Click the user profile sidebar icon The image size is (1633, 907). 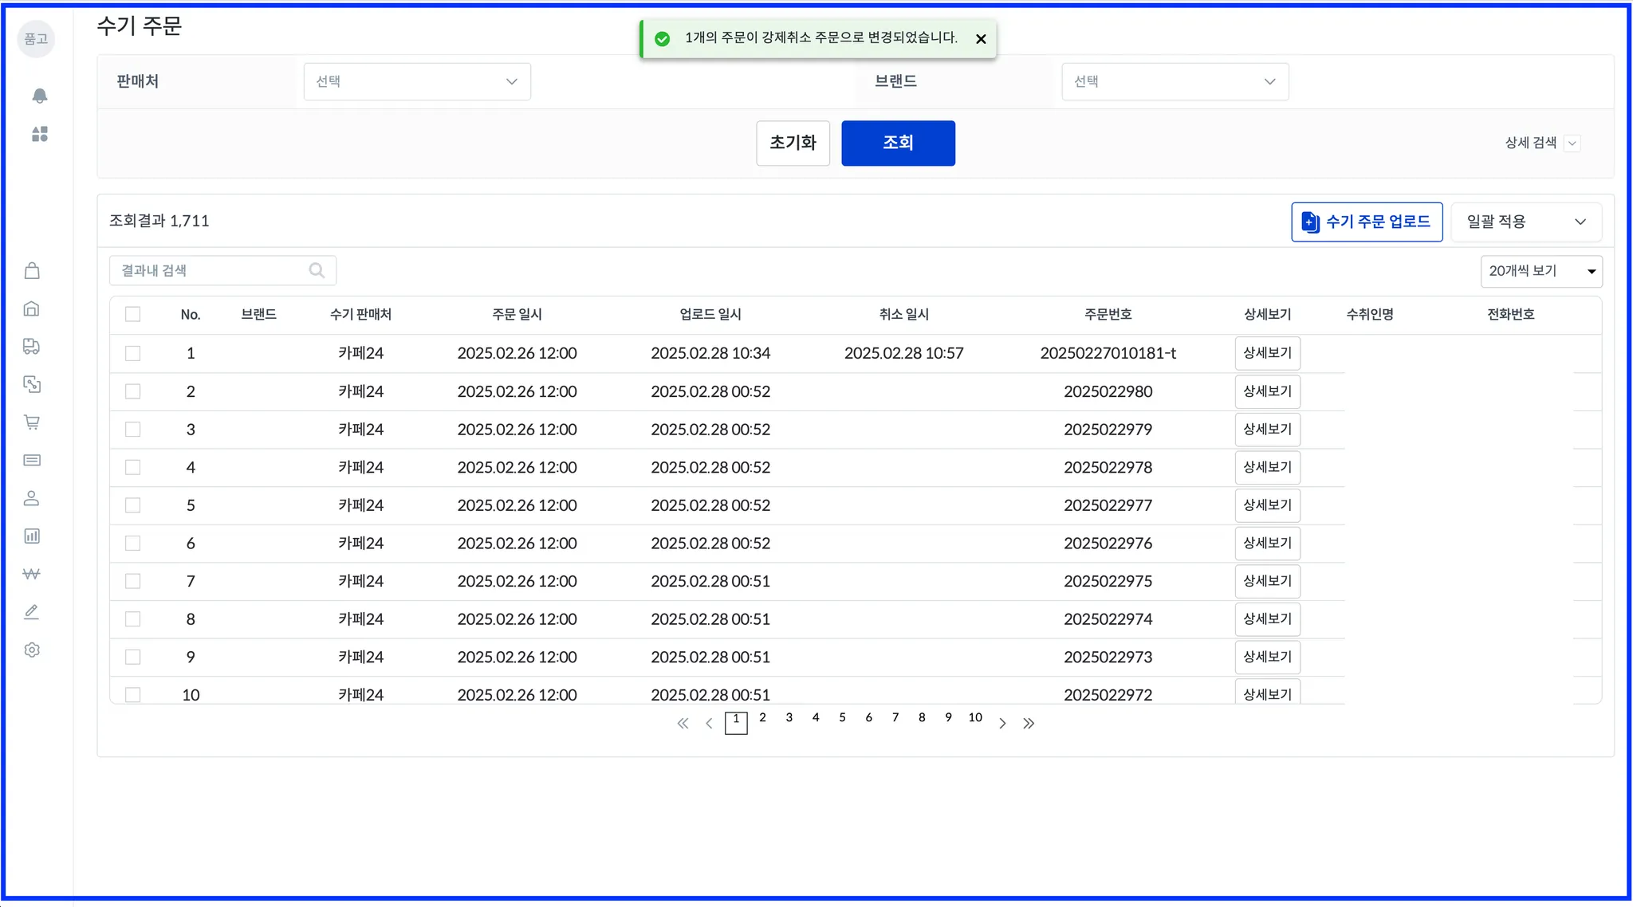coord(32,498)
